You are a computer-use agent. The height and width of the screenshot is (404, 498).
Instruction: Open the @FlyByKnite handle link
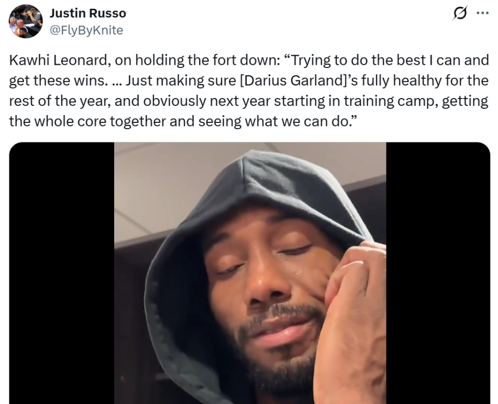(87, 30)
